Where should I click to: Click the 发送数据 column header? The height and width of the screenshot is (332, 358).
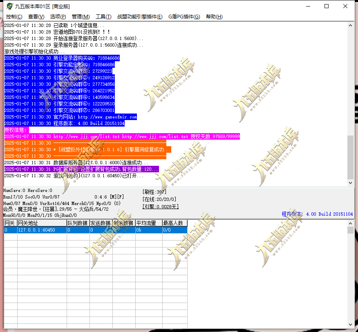101,223
